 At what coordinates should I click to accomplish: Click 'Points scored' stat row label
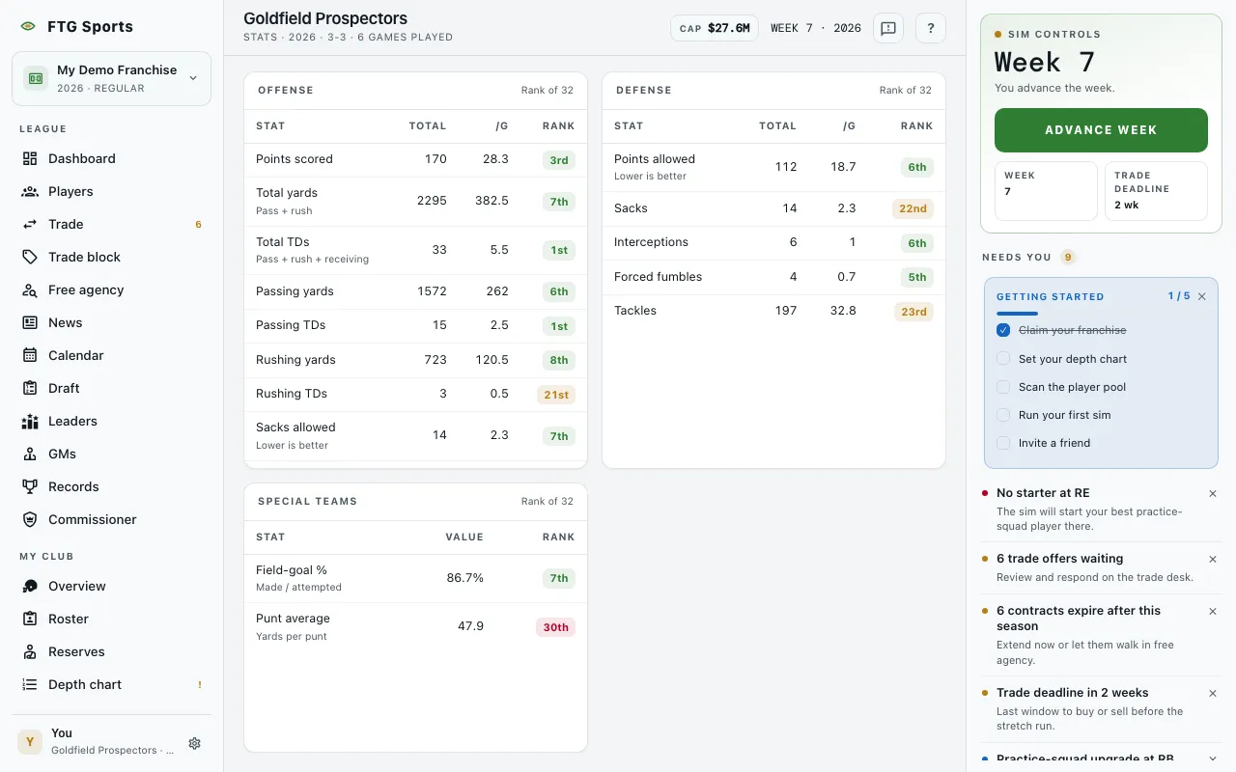(x=295, y=159)
